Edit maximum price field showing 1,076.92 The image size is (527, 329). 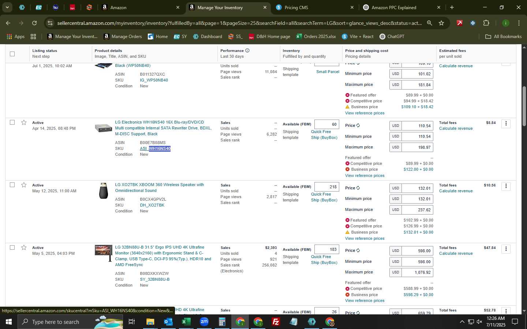coord(417,272)
